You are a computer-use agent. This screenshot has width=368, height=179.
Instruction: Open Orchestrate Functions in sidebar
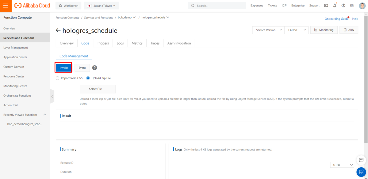[x=25, y=95]
